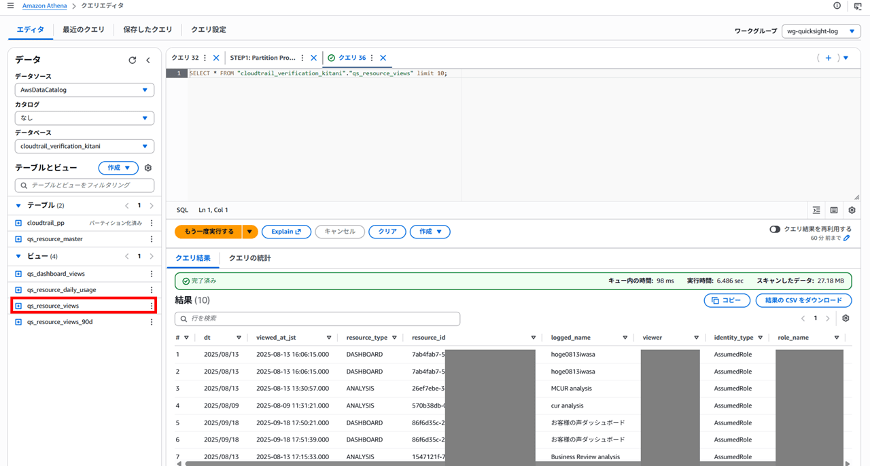Image resolution: width=870 pixels, height=466 pixels.
Task: Click the Explain button
Action: coord(286,232)
